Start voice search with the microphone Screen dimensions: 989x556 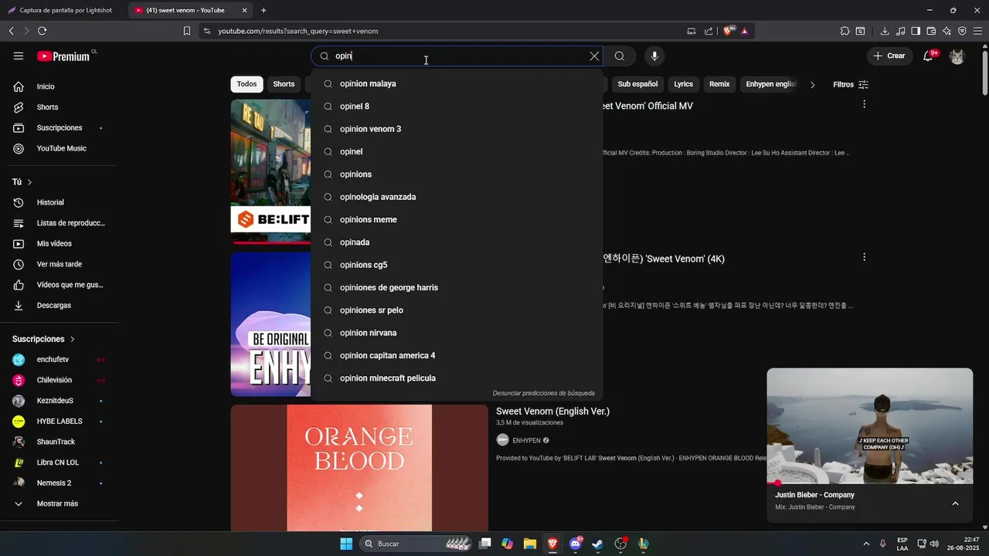click(x=654, y=56)
